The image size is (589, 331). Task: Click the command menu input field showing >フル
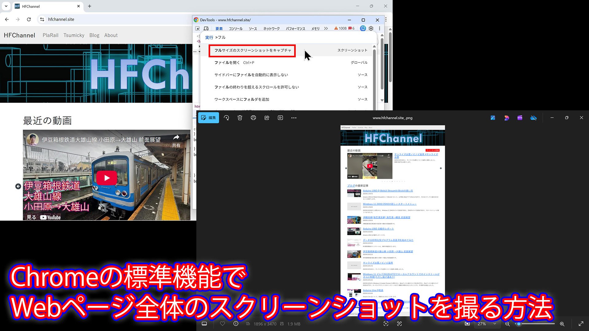[x=288, y=37]
